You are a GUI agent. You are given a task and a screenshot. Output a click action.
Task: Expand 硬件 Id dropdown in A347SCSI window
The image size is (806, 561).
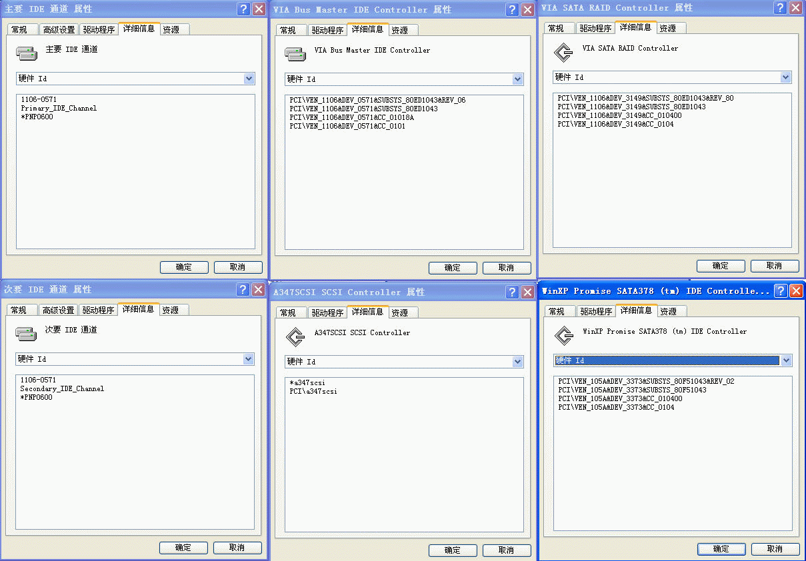517,362
